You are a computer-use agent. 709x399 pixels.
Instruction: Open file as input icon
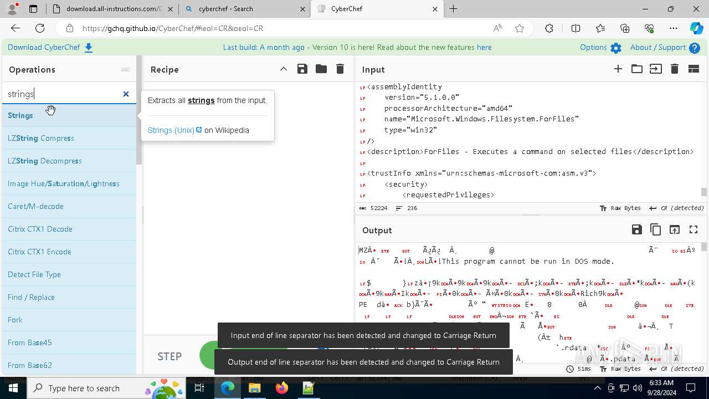(656, 69)
